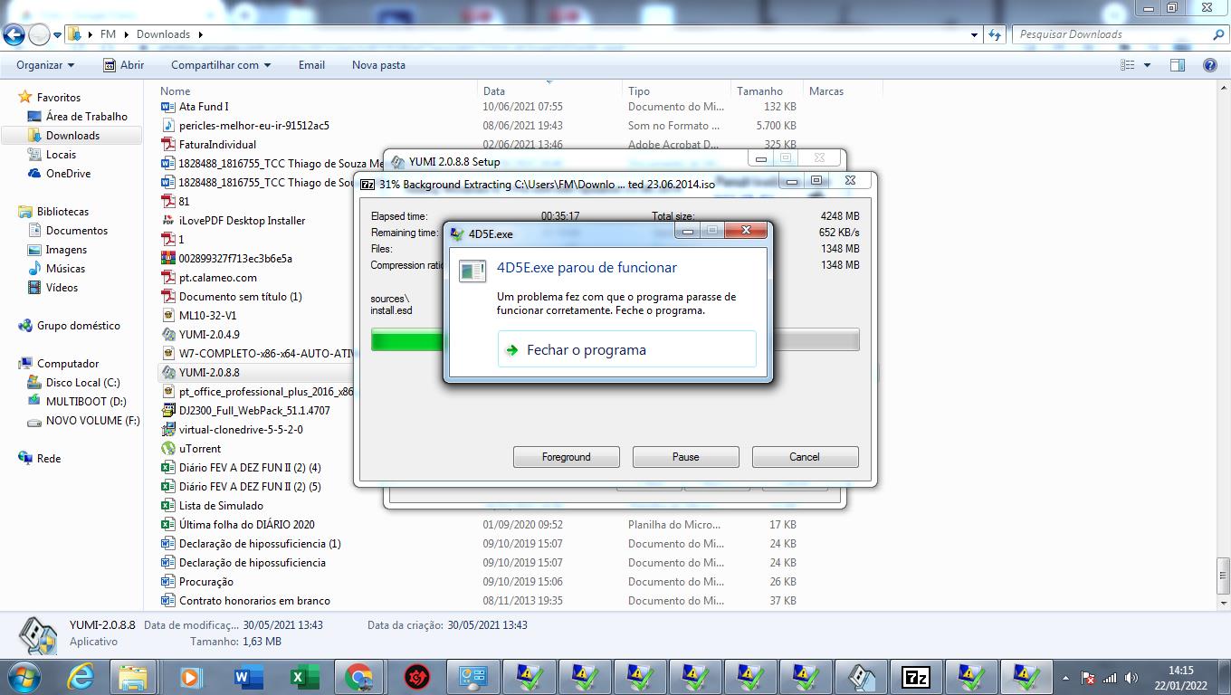Open Internet Explorer from the taskbar
This screenshot has width=1231, height=695.
point(80,677)
